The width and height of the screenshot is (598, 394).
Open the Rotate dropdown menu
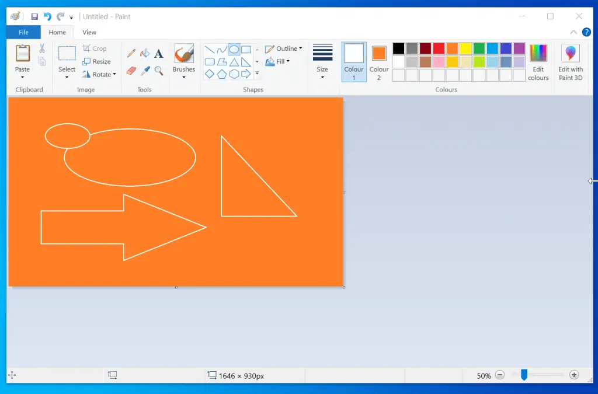pyautogui.click(x=99, y=74)
